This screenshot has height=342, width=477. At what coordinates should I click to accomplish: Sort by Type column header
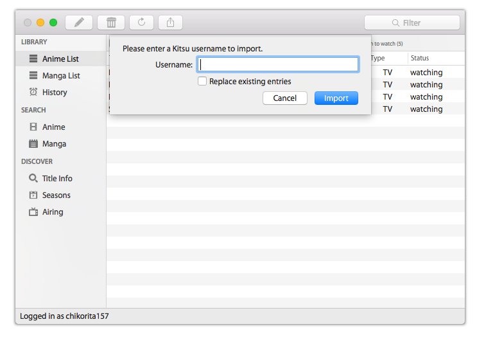tap(389, 58)
